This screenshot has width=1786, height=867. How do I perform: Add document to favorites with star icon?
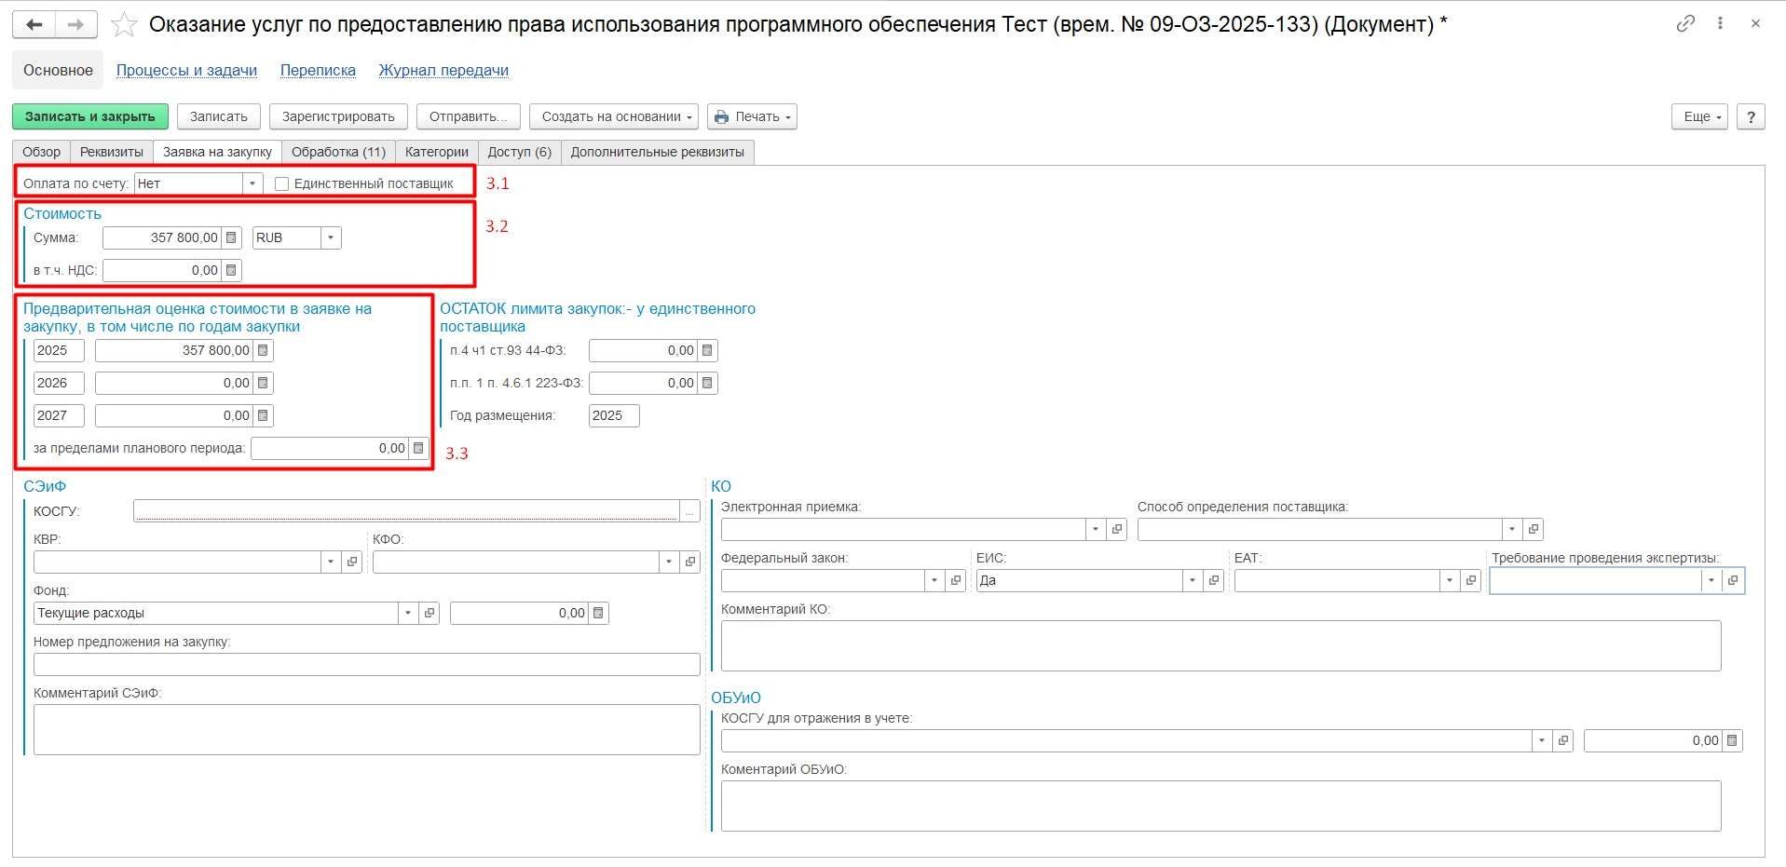[124, 25]
